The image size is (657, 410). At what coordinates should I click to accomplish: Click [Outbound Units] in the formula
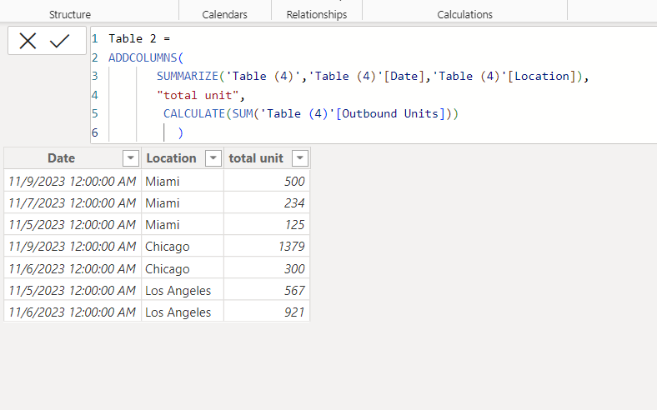click(390, 114)
